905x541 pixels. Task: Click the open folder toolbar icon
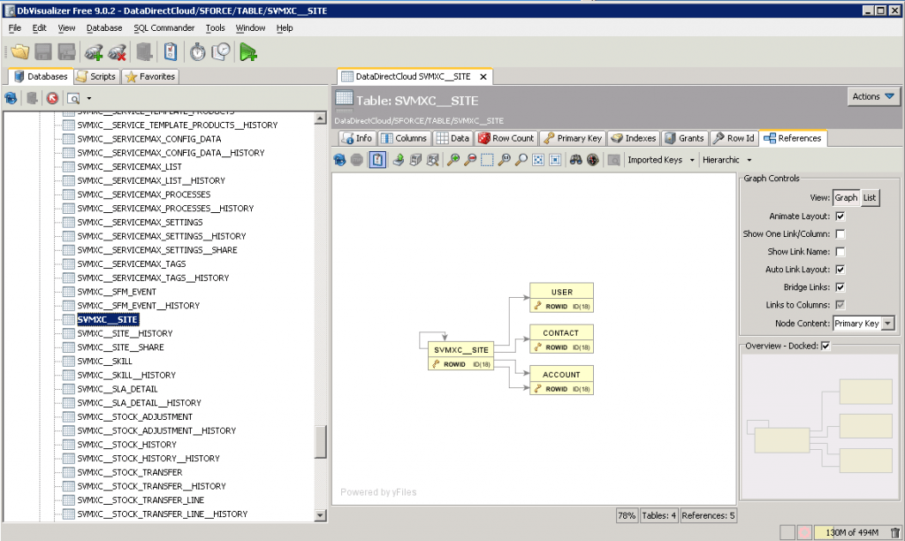pyautogui.click(x=19, y=52)
